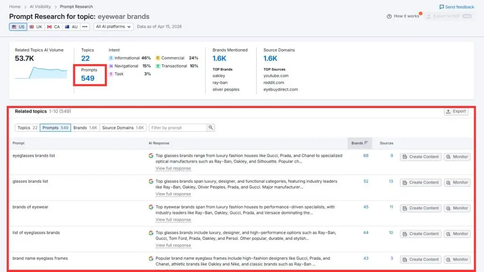Open the AI Visibility breadcrumb link
484x272 pixels.
[40, 7]
